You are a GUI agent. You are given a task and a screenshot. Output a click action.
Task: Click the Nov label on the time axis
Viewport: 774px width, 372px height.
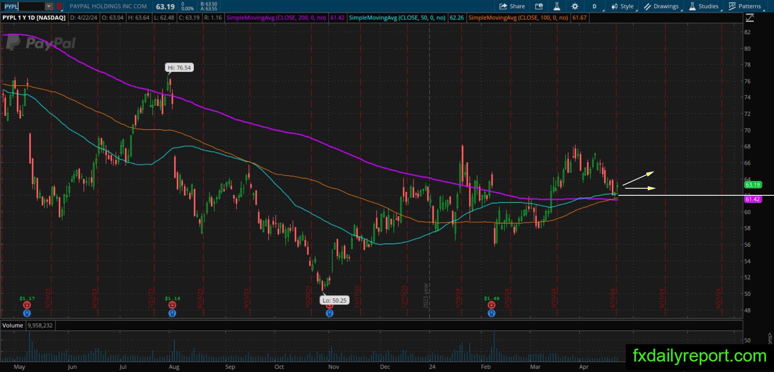pyautogui.click(x=334, y=367)
